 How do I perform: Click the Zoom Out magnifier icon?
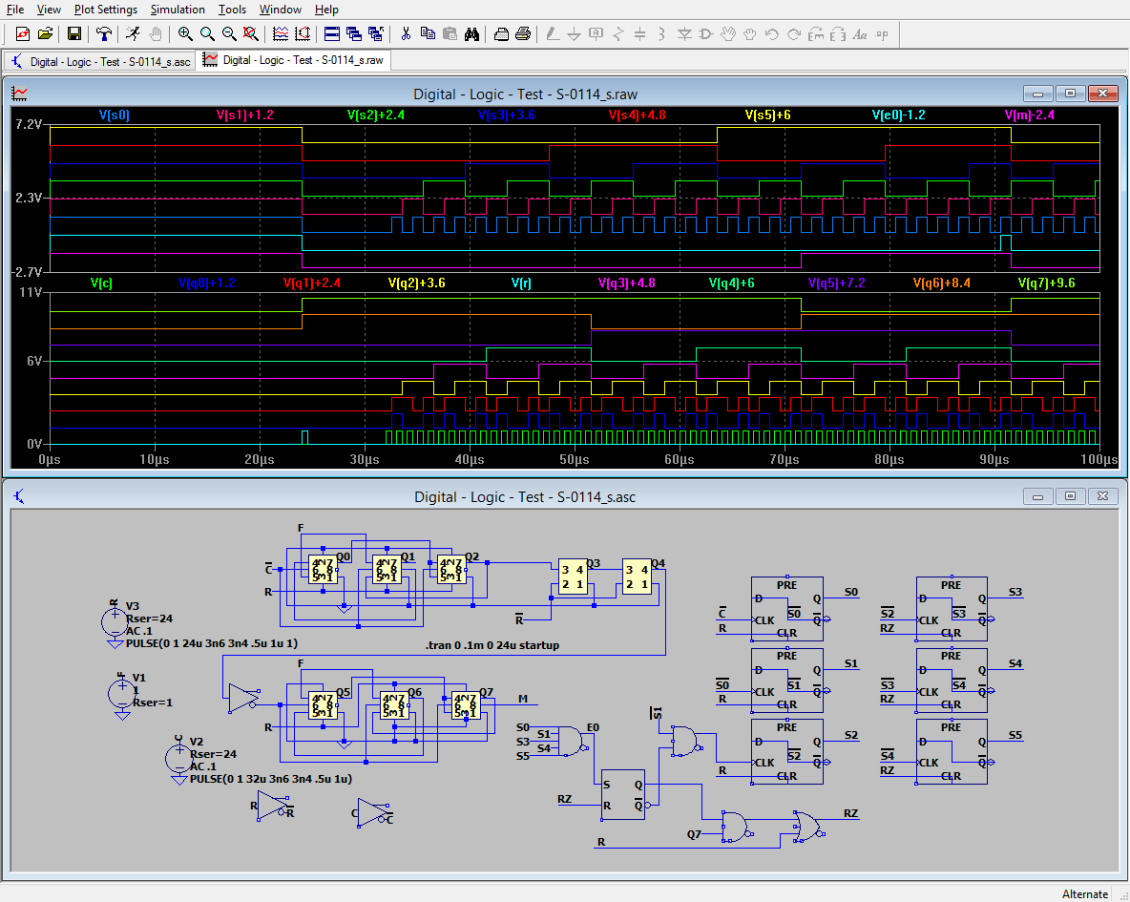229,34
